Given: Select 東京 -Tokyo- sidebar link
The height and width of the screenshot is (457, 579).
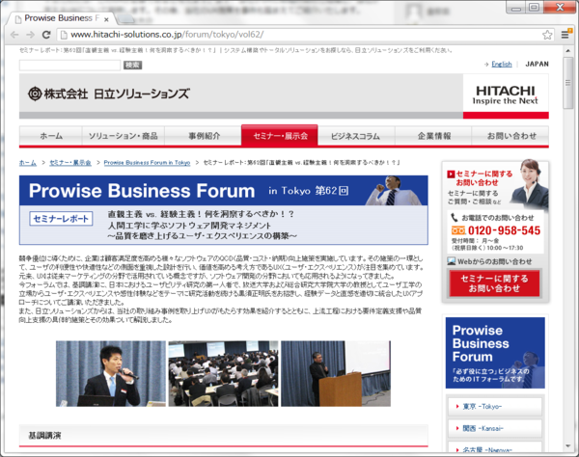Looking at the screenshot, I should pos(494,407).
